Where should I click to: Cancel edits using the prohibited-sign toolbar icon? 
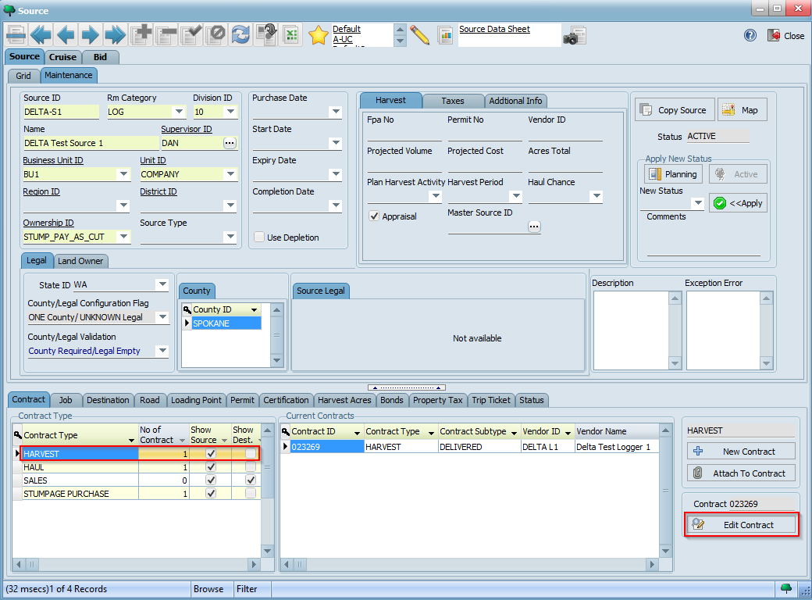216,35
